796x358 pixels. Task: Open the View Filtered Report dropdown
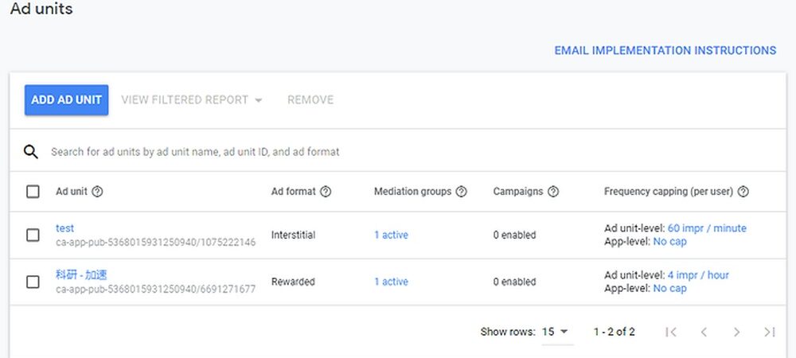(191, 100)
